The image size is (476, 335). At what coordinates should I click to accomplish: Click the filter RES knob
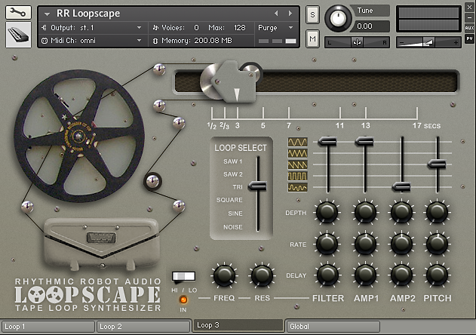click(x=261, y=275)
